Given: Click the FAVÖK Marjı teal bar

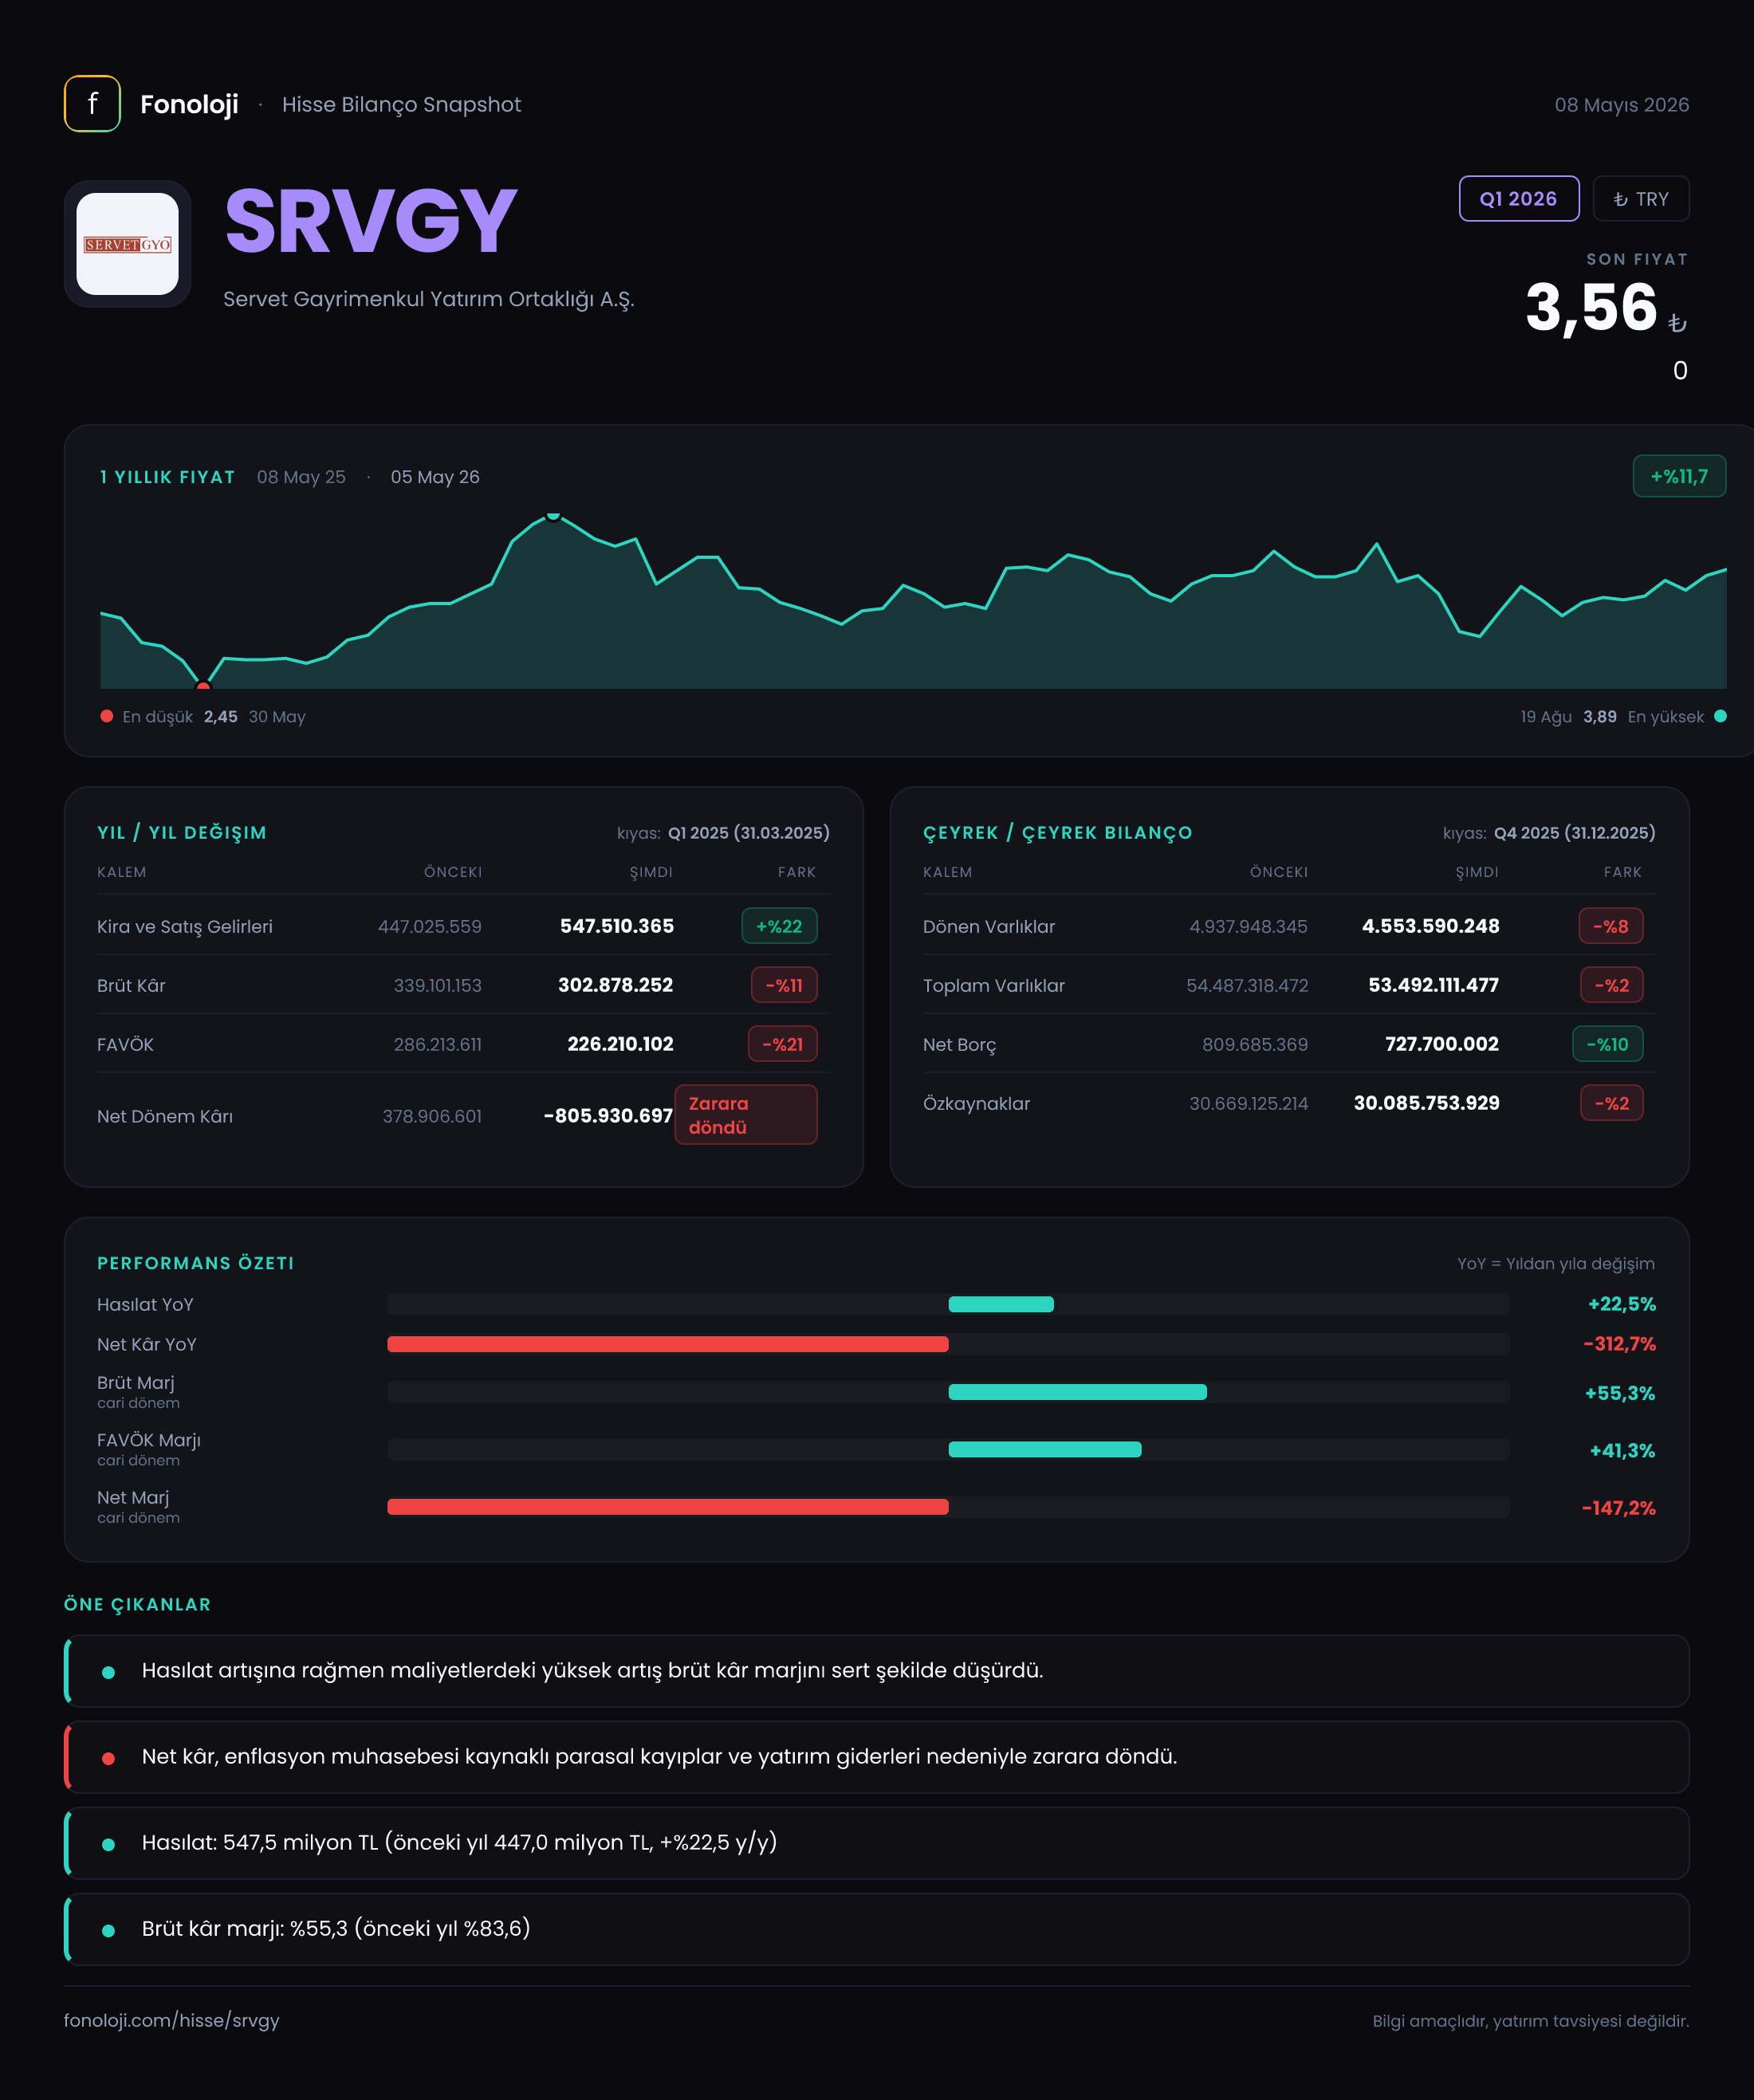Looking at the screenshot, I should click(1044, 1449).
